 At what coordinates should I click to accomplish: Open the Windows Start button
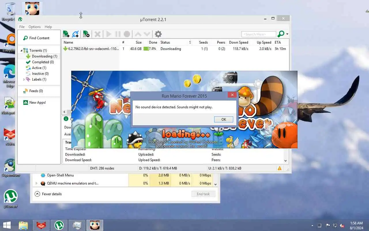(x=7, y=225)
